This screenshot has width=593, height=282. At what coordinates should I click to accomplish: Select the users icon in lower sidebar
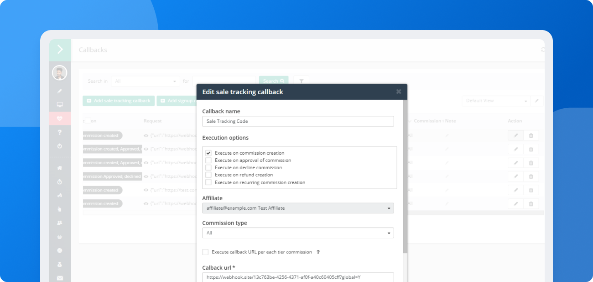(60, 223)
